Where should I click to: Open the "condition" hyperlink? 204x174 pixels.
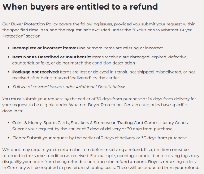tap(102, 63)
